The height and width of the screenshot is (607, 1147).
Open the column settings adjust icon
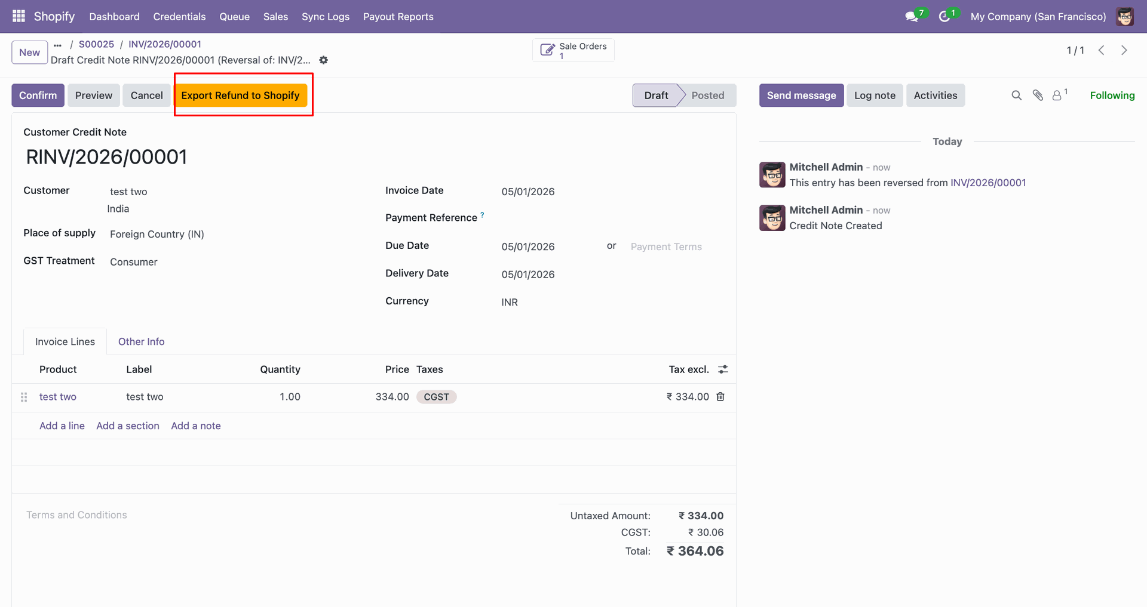(x=723, y=369)
